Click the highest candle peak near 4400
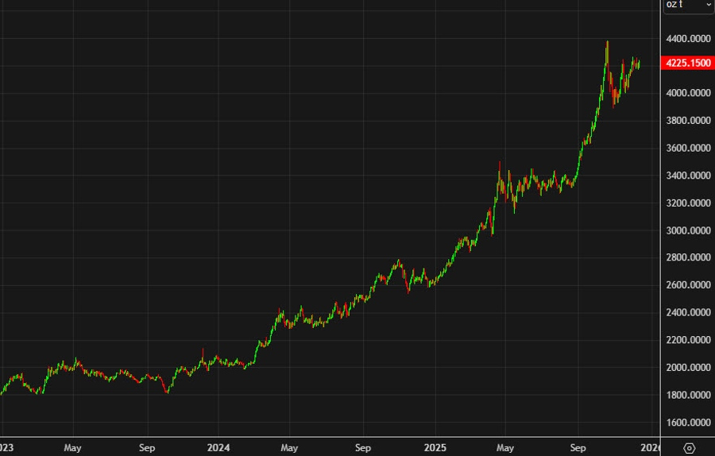Viewport: 715px width, 456px height. [x=608, y=42]
